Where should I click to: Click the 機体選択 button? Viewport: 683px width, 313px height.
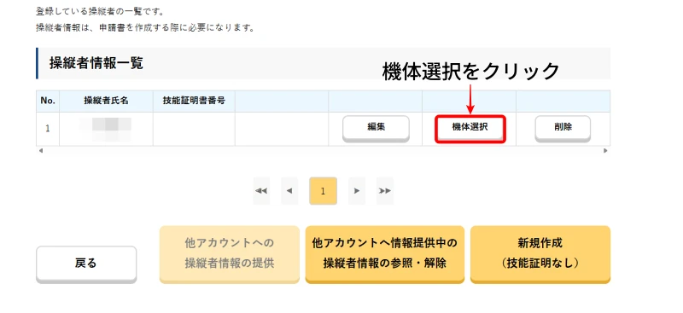470,128
